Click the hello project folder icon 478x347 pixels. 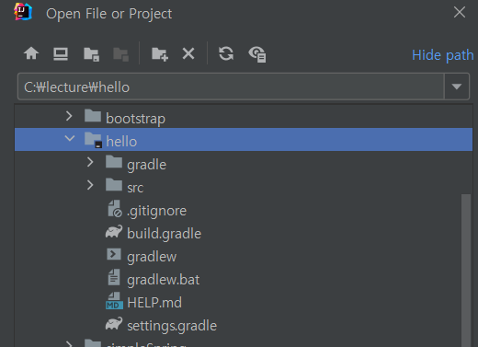(93, 140)
